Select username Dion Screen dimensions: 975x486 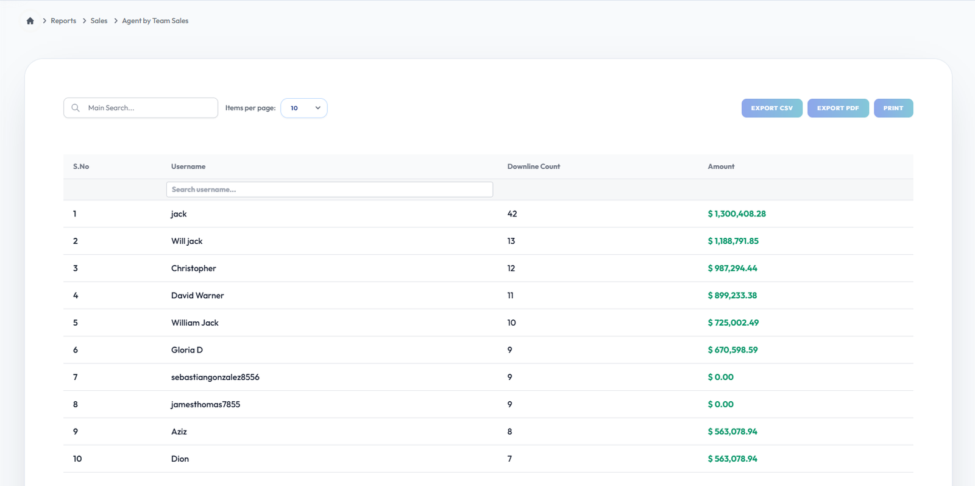(180, 459)
